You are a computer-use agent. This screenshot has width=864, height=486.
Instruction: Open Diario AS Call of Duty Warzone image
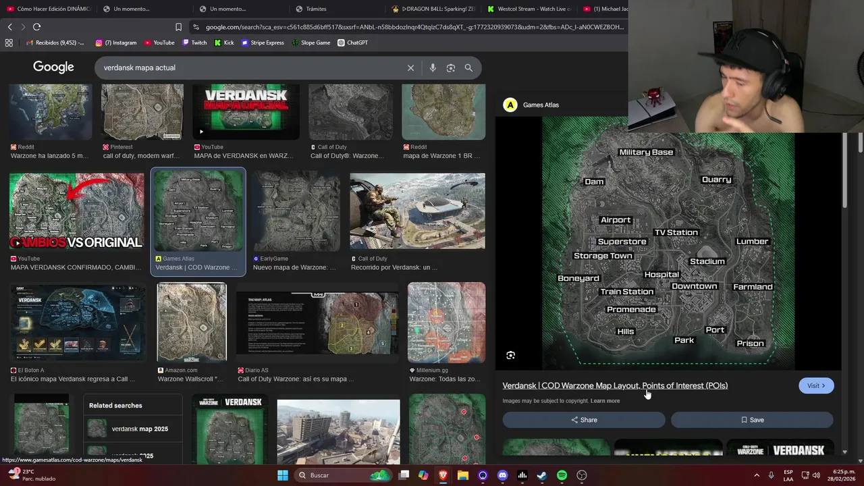point(317,323)
